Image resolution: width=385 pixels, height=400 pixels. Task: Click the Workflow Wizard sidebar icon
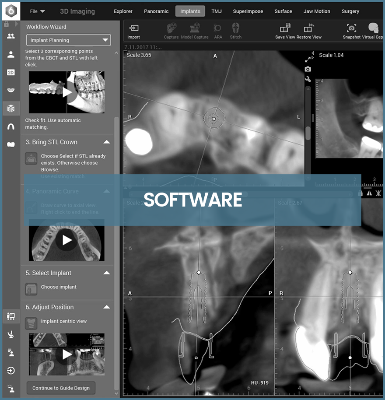(10, 316)
